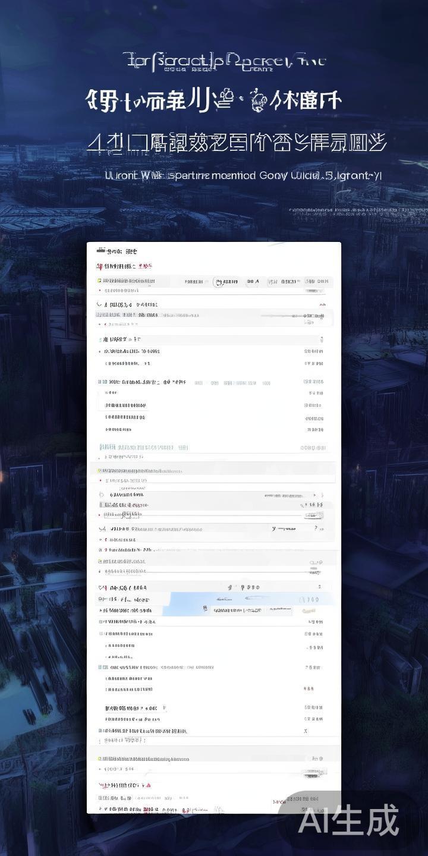Click the horizontal slider track near the panel top right
The height and width of the screenshot is (856, 428).
click(x=285, y=316)
